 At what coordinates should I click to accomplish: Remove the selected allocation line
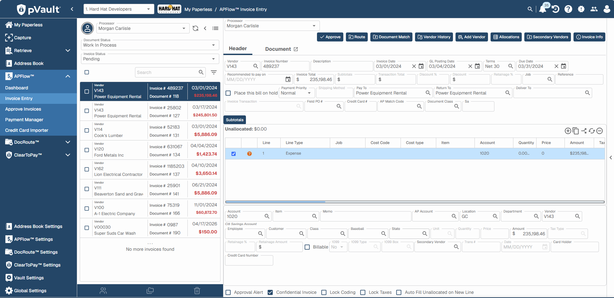[600, 131]
